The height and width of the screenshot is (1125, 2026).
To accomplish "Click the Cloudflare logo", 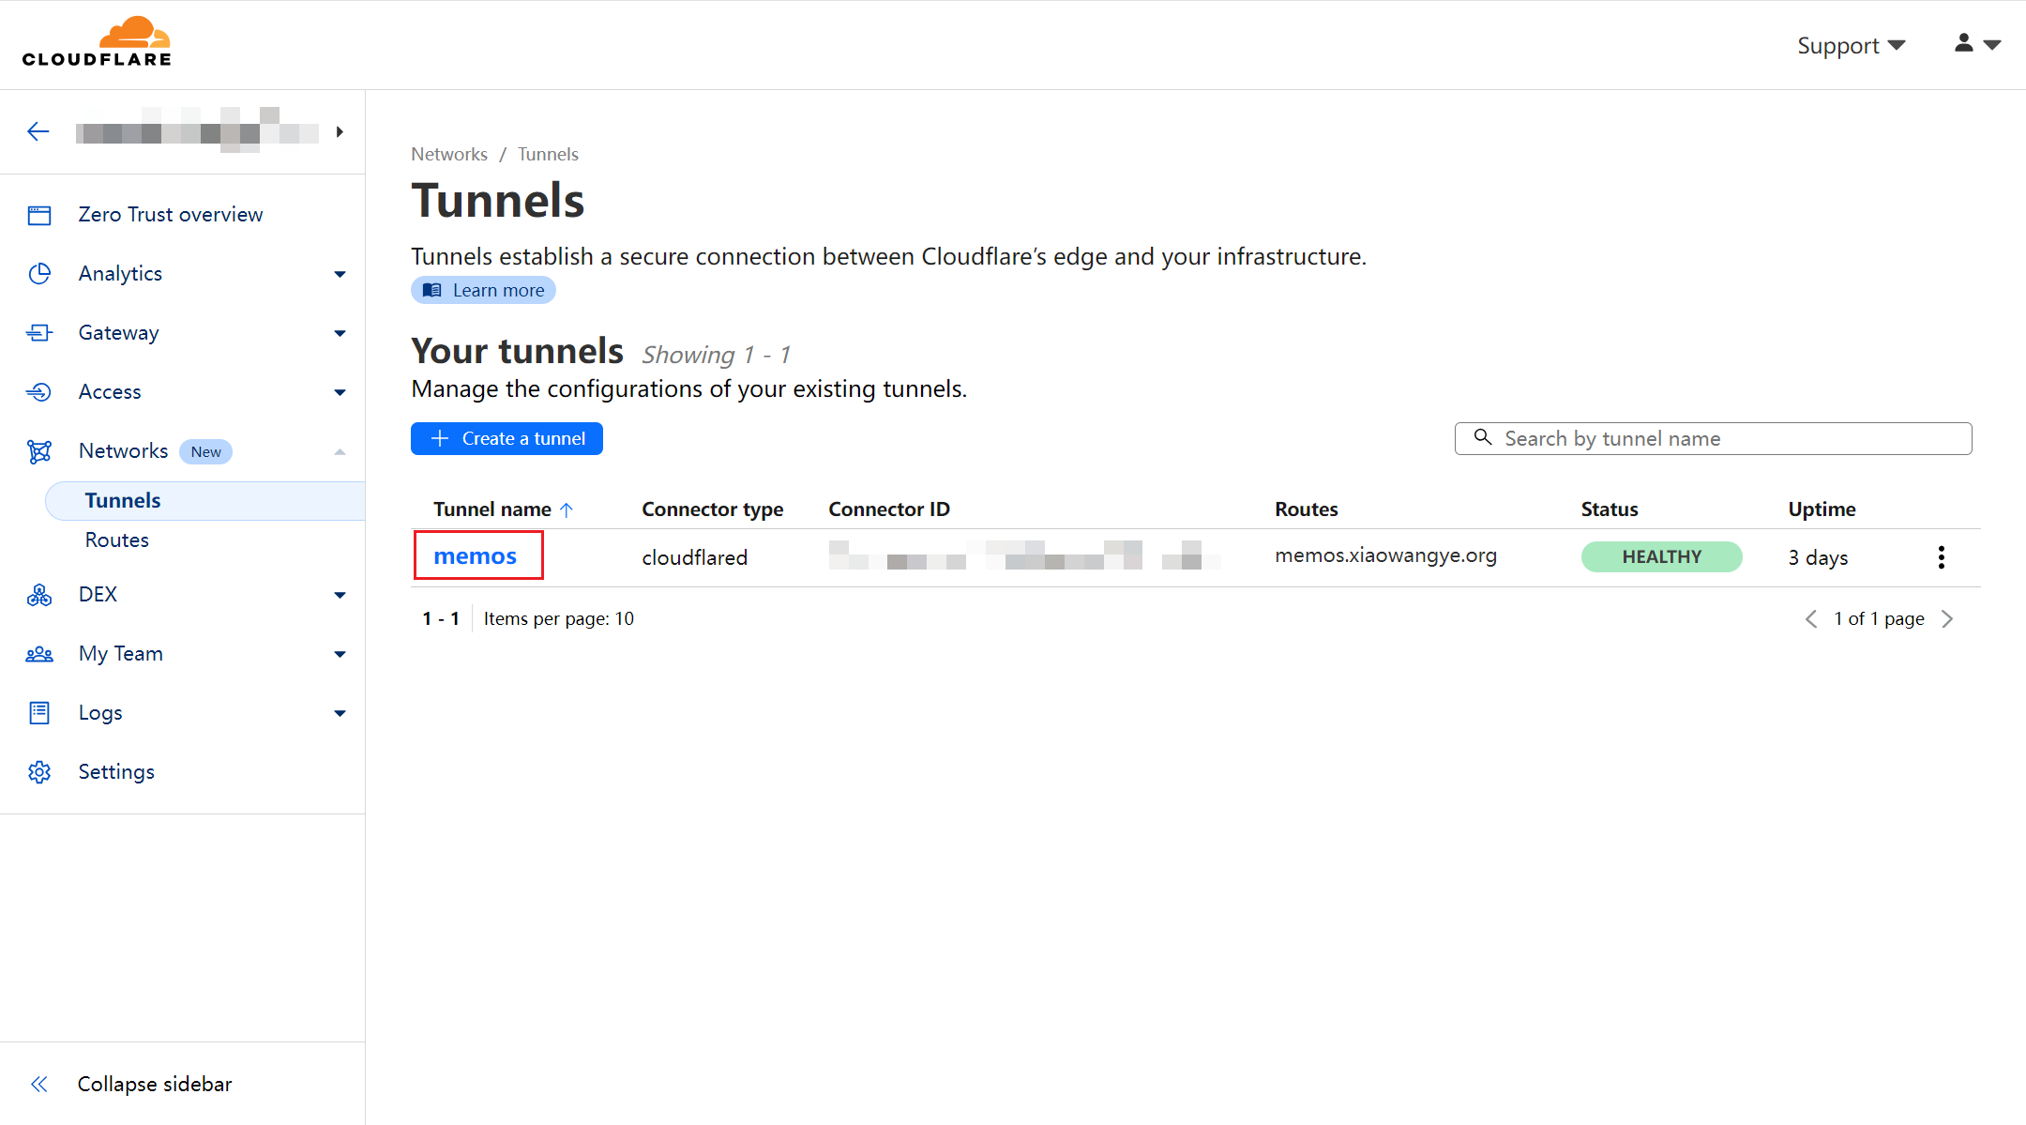I will (x=98, y=42).
